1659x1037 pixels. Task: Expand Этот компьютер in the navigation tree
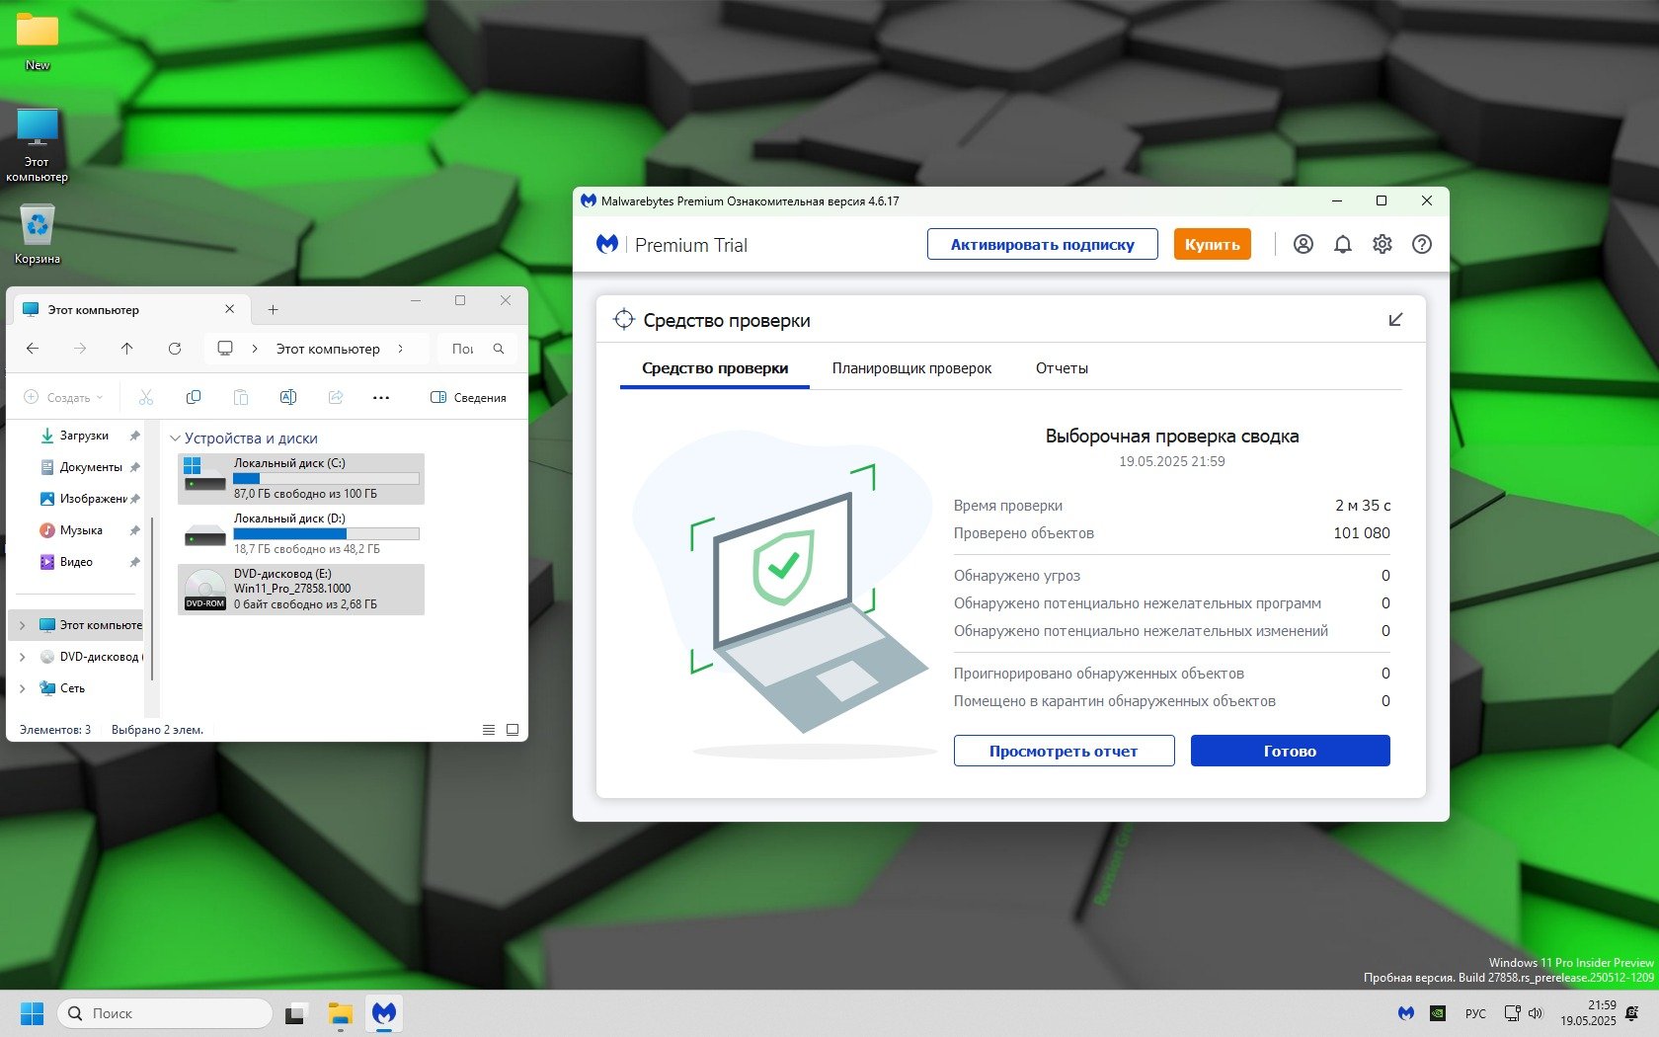tap(23, 625)
